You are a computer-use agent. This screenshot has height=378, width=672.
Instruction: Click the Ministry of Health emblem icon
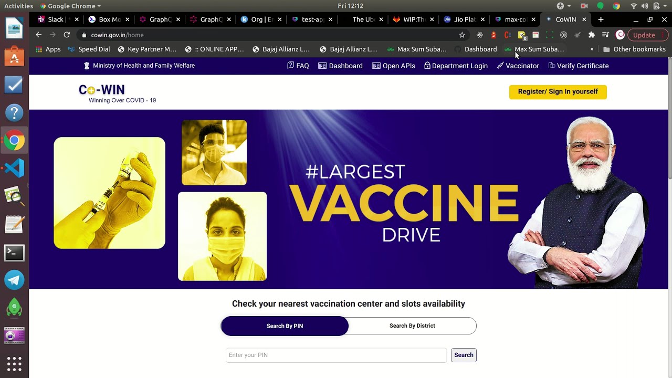click(x=87, y=66)
